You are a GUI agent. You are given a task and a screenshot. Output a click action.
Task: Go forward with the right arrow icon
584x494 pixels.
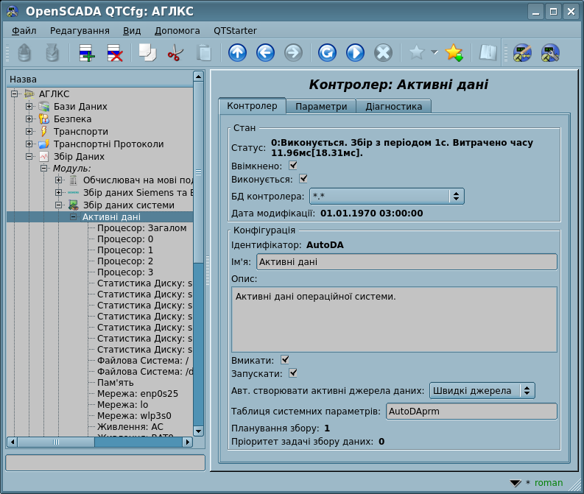pos(294,52)
